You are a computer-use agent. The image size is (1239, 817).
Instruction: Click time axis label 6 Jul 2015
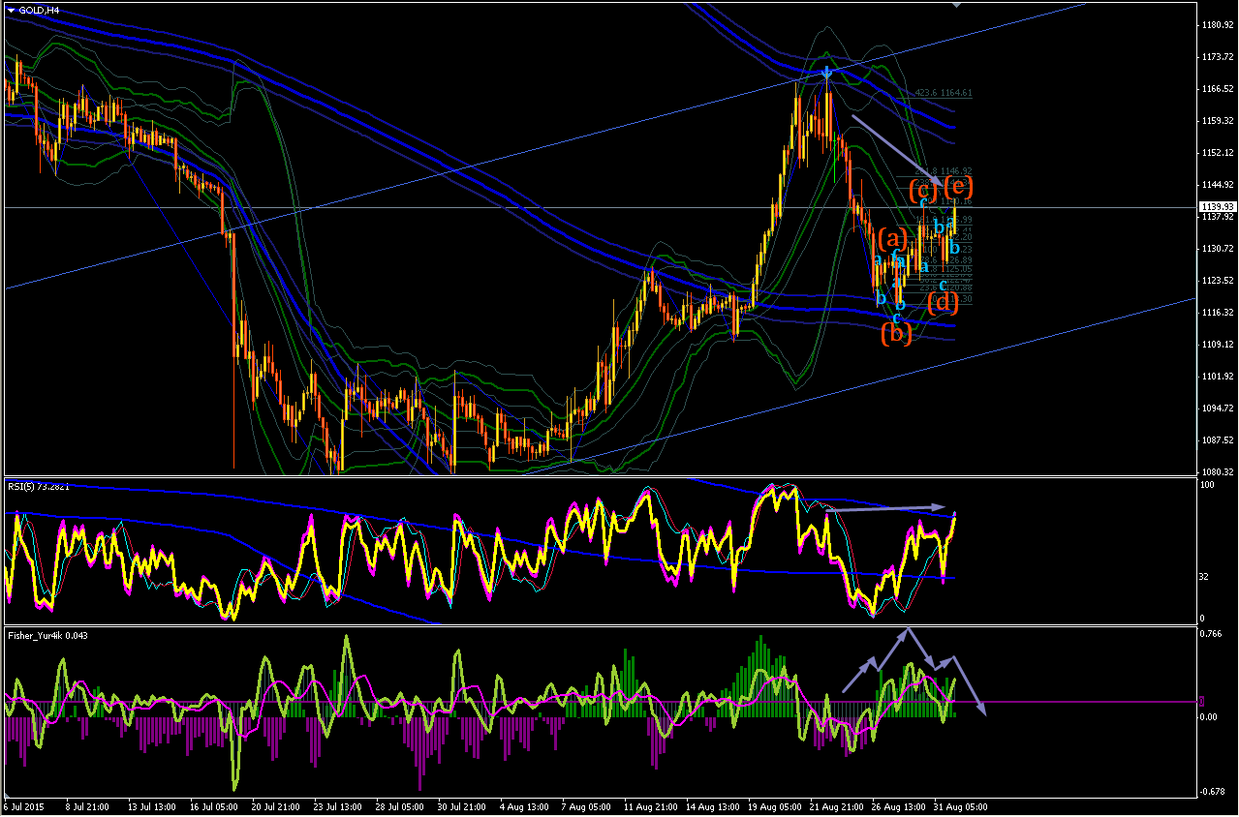click(x=23, y=805)
